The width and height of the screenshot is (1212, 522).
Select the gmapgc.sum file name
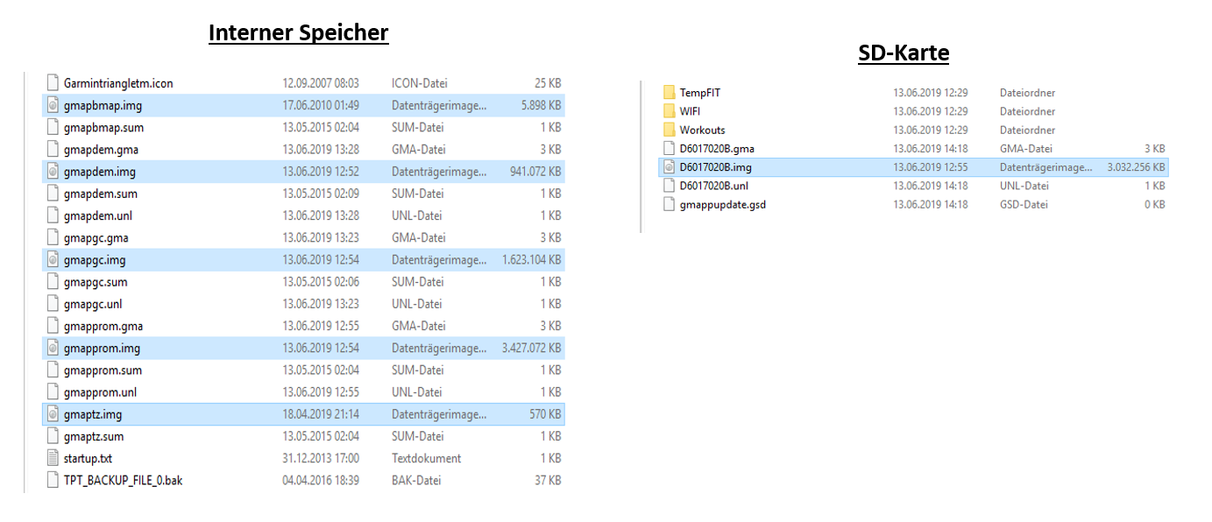pos(96,282)
